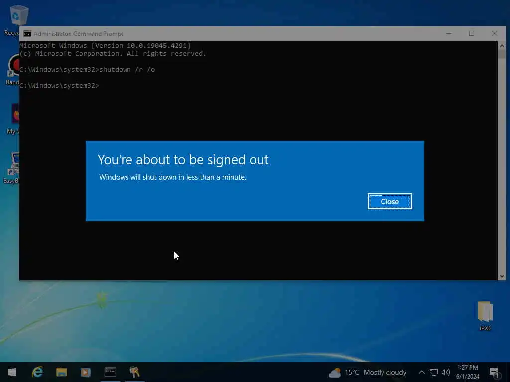Open network status tray icon
The width and height of the screenshot is (510, 382).
(434, 372)
